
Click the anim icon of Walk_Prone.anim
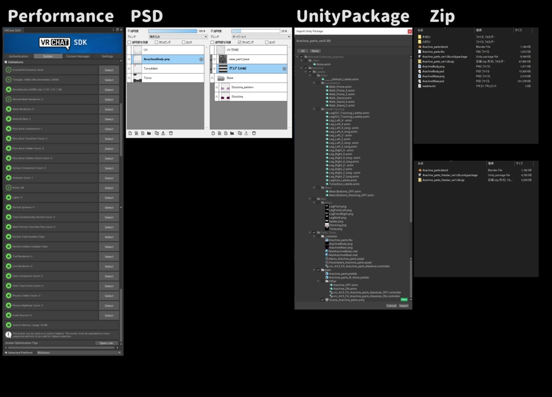(327, 87)
